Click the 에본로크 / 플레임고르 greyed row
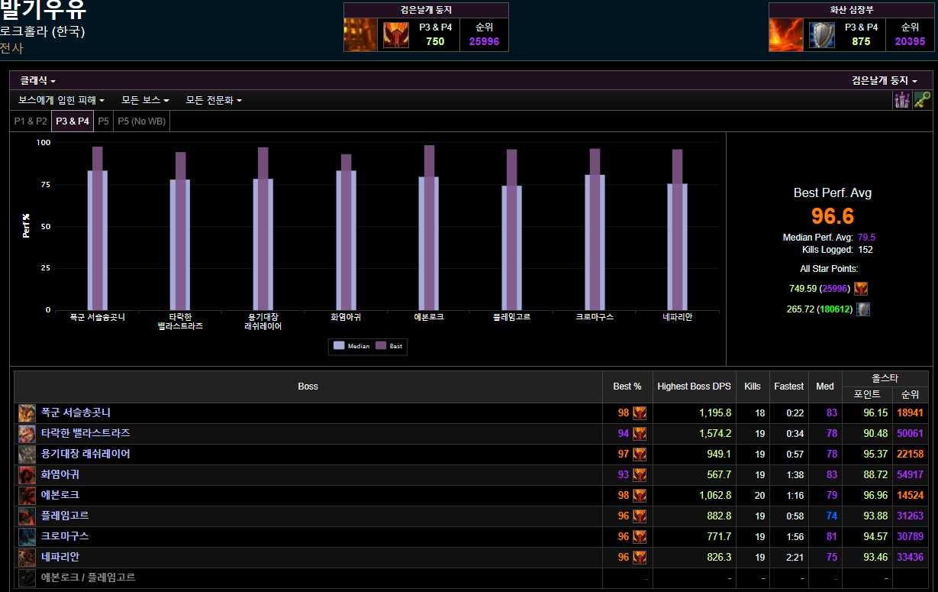The height and width of the screenshot is (592, 938). pyautogui.click(x=470, y=578)
